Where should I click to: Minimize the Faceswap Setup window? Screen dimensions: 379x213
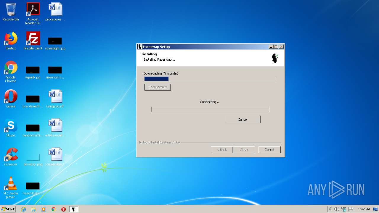pyautogui.click(x=271, y=47)
